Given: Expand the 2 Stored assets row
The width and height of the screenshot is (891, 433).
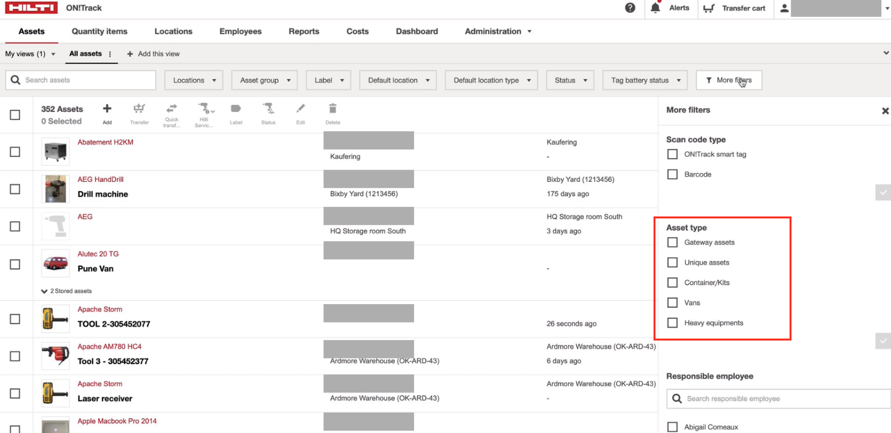Looking at the screenshot, I should coord(67,291).
